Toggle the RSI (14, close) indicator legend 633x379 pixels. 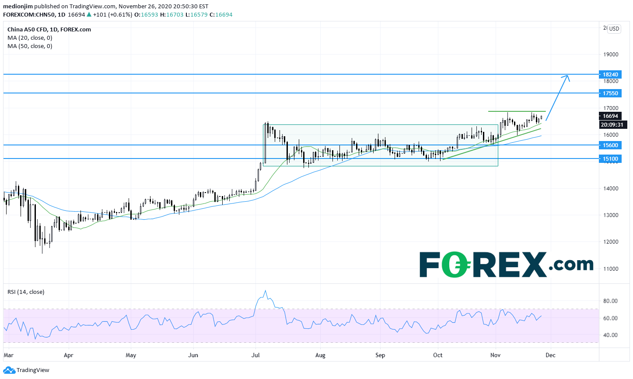[x=26, y=292]
